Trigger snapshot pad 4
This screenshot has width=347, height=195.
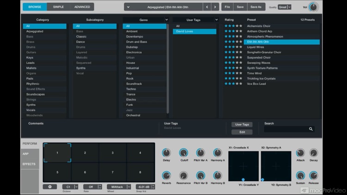pyautogui.click(x=140, y=153)
